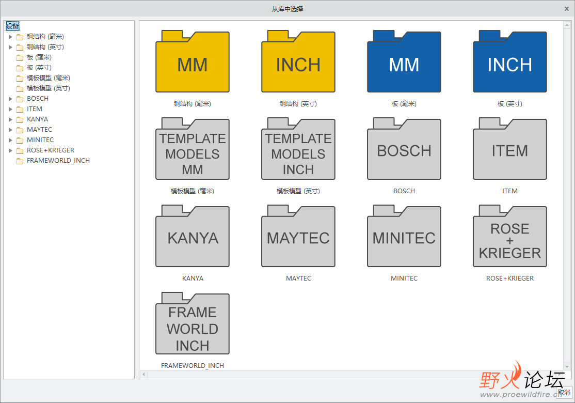Image resolution: width=575 pixels, height=403 pixels.
Task: Open the blue INCH plate folder
Action: pyautogui.click(x=510, y=61)
